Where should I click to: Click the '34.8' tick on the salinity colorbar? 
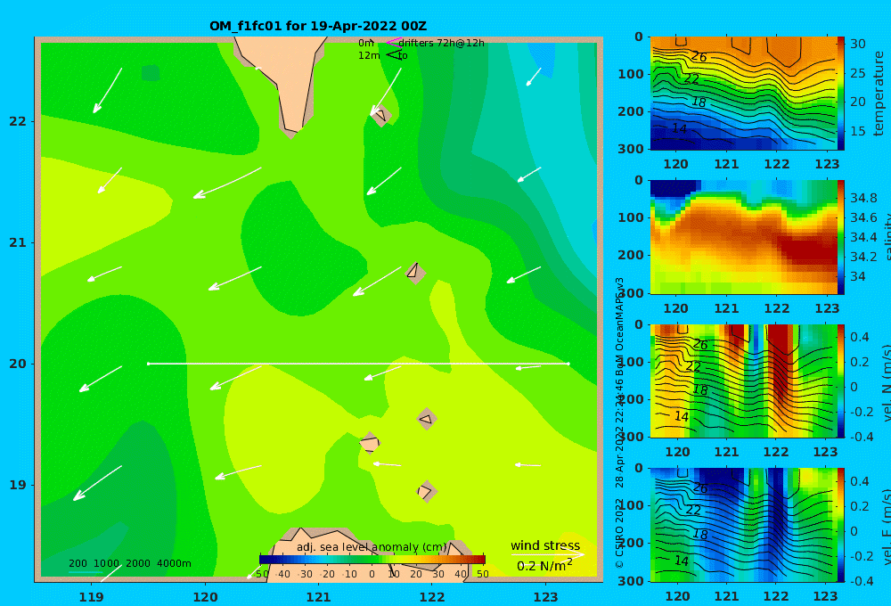863,198
